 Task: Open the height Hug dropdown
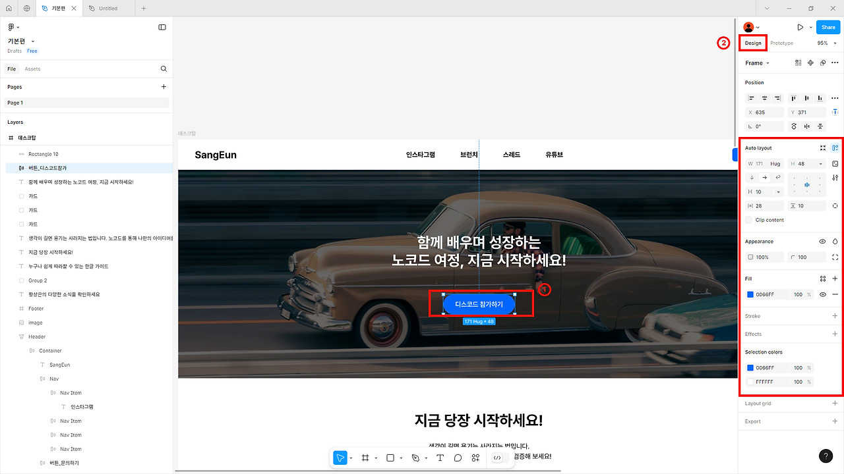tap(820, 164)
